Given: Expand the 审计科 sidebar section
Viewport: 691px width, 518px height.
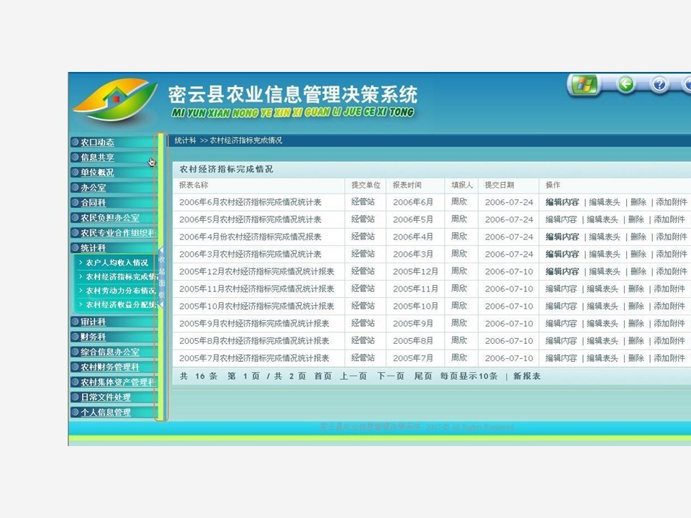Looking at the screenshot, I should pyautogui.click(x=94, y=322).
